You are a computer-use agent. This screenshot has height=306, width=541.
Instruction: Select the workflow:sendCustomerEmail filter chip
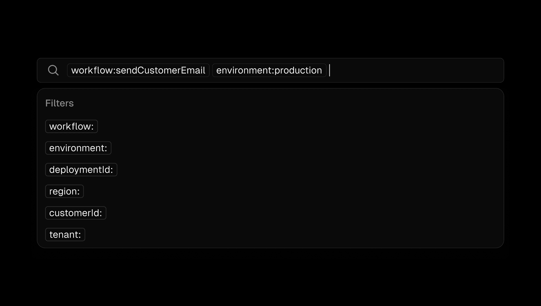pyautogui.click(x=138, y=70)
